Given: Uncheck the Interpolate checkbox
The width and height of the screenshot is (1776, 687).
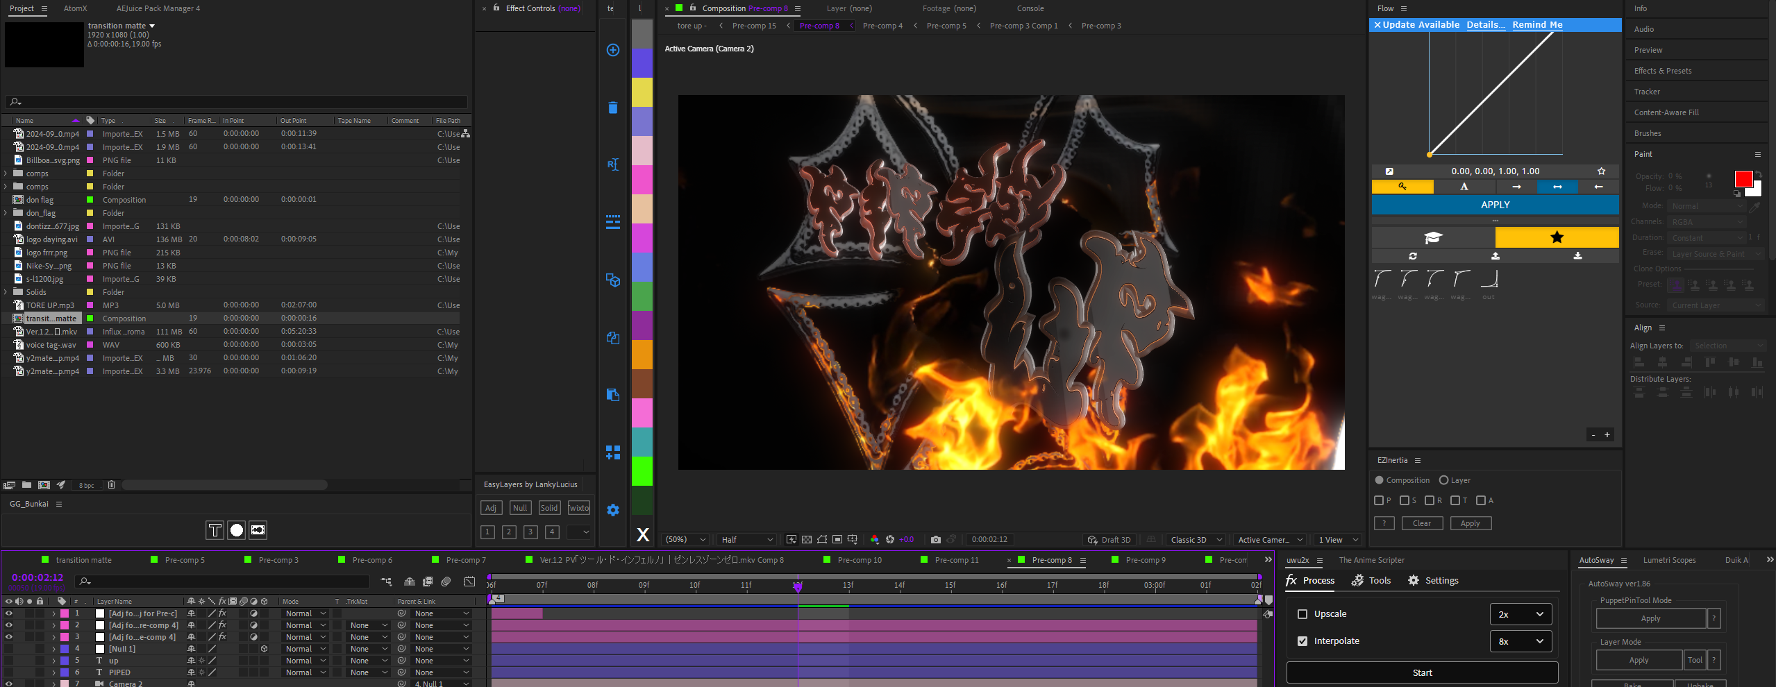Looking at the screenshot, I should 1302,641.
